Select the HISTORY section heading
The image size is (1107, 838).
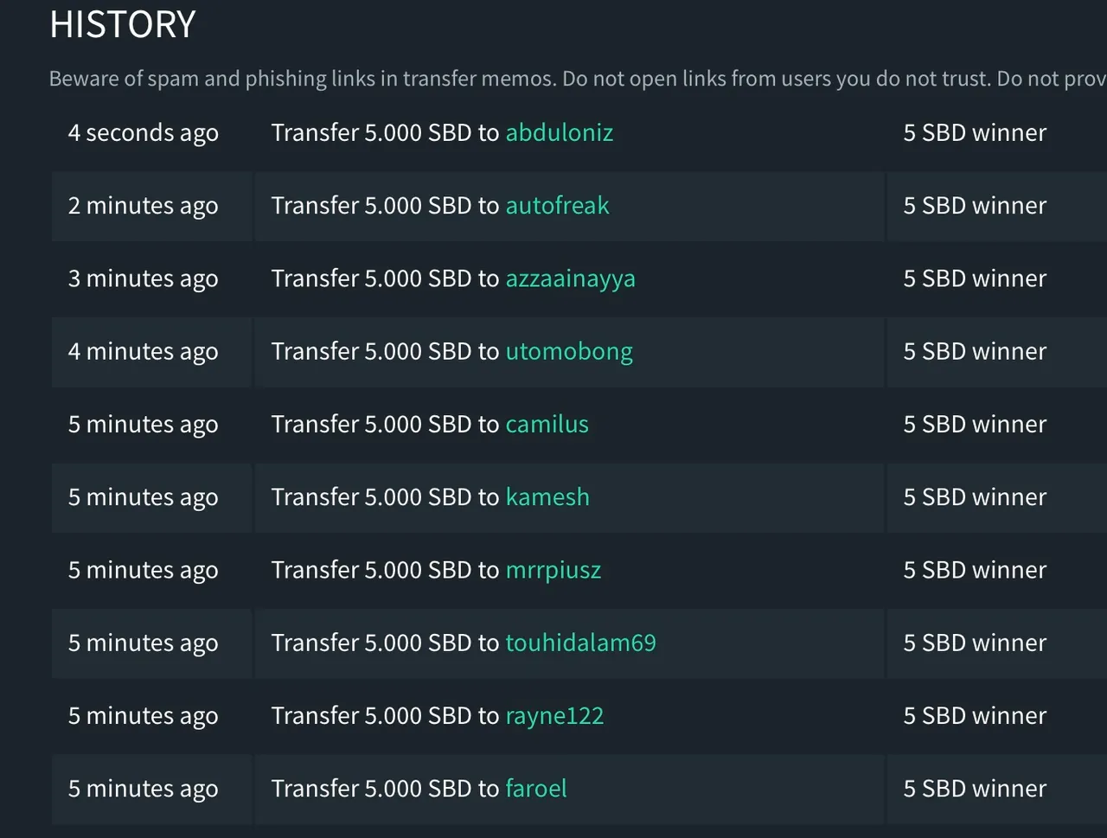123,24
